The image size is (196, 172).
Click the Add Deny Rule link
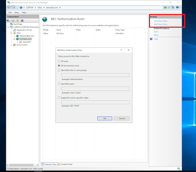(x=161, y=24)
